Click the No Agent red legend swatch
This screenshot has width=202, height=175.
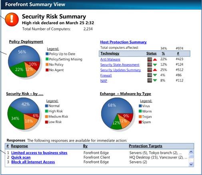tap(47, 70)
